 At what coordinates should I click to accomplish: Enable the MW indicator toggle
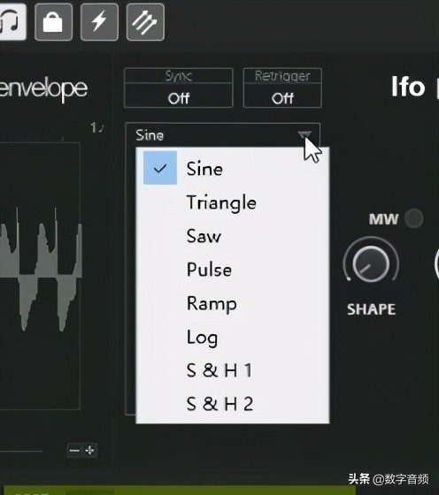413,218
